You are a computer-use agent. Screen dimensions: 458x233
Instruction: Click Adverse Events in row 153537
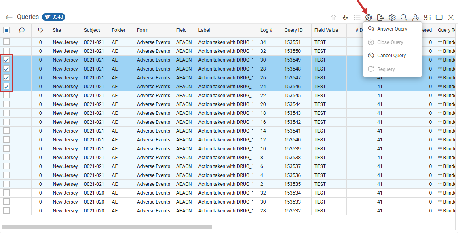pos(154,166)
